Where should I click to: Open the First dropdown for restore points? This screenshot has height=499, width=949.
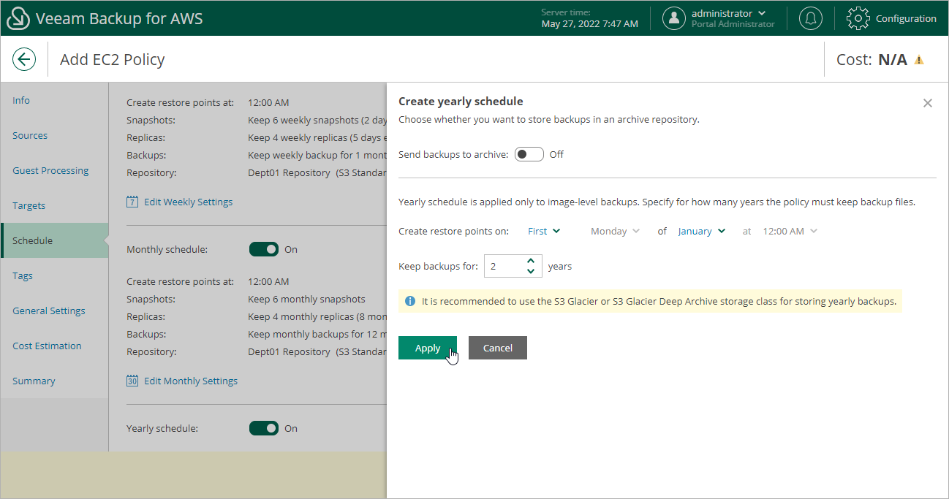coord(543,231)
